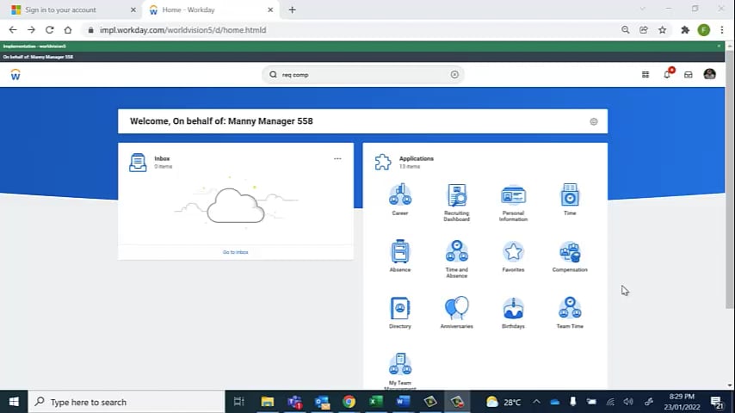Open the Workday apps grid menu
Screen dimensions: 735x413
tap(645, 75)
